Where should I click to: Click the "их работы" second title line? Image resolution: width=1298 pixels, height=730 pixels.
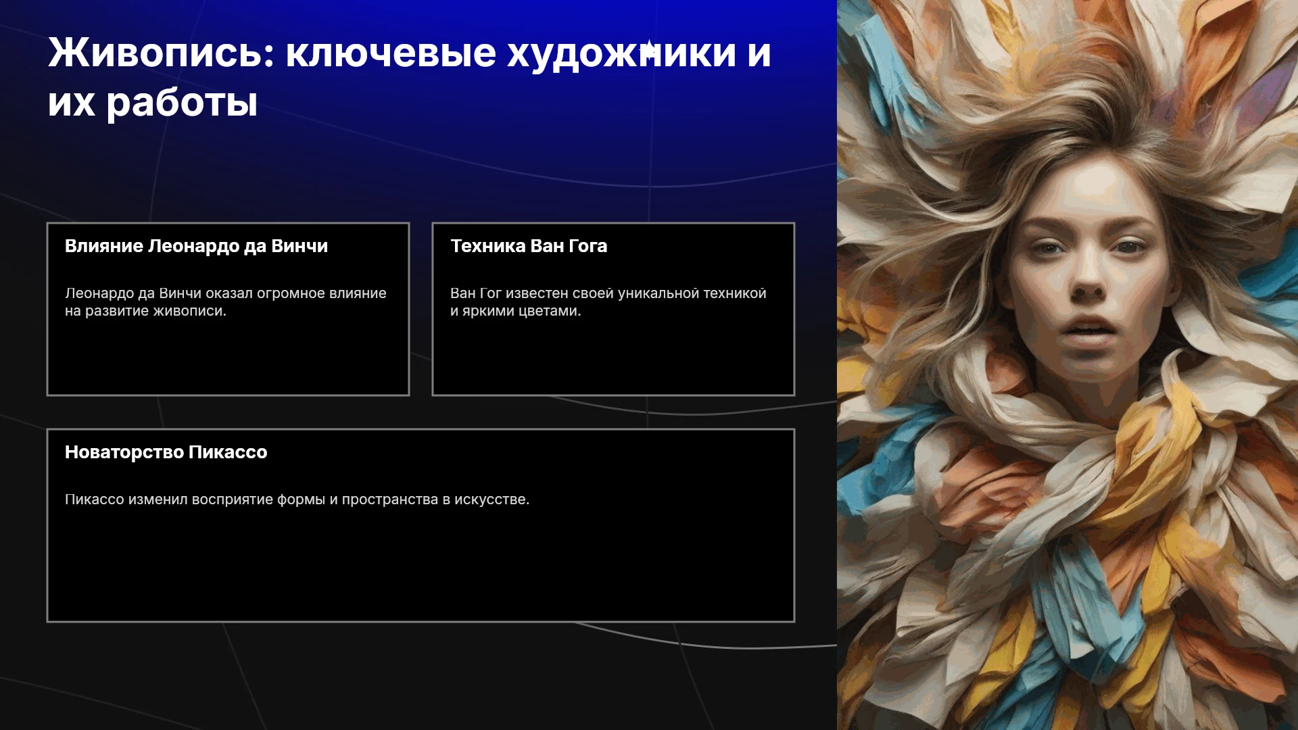[x=153, y=103]
